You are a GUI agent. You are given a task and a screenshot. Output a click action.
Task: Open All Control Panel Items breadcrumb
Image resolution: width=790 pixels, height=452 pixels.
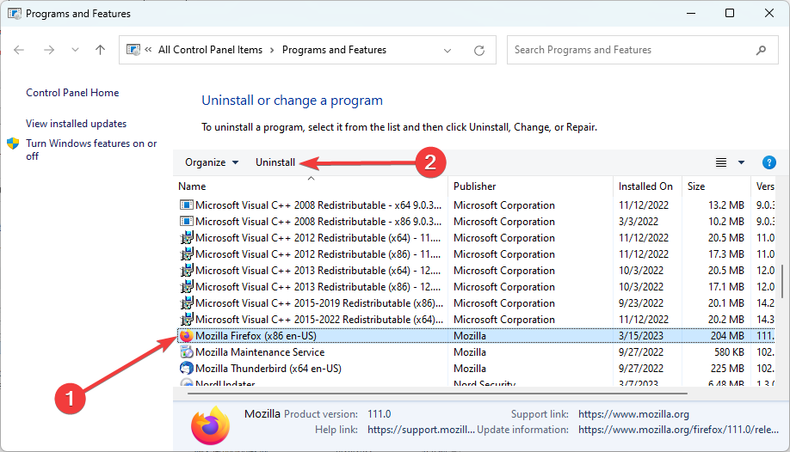point(210,50)
